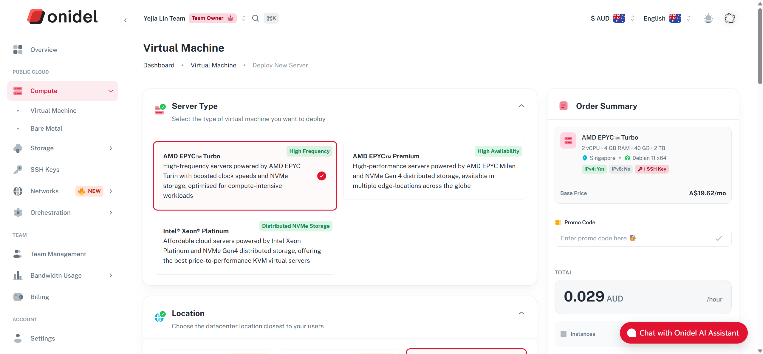Click the Location globe section icon
This screenshot has height=354, width=763.
tap(160, 316)
